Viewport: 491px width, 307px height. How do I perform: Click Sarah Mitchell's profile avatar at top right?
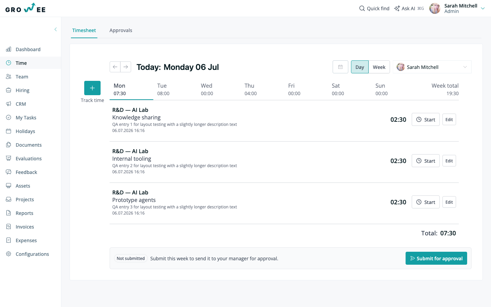pos(435,8)
